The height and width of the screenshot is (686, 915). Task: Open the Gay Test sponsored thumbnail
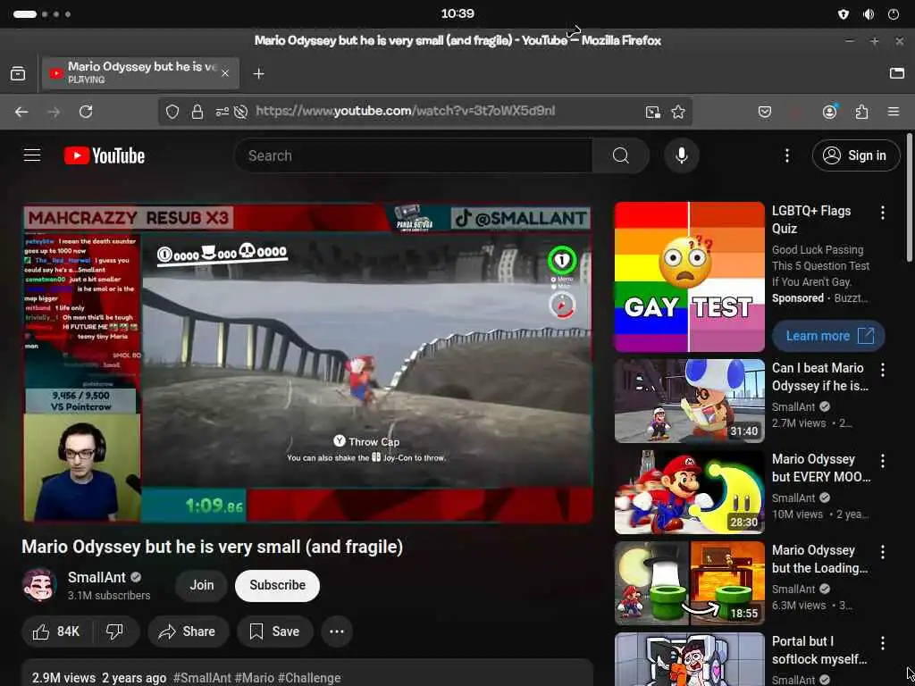[x=689, y=277]
